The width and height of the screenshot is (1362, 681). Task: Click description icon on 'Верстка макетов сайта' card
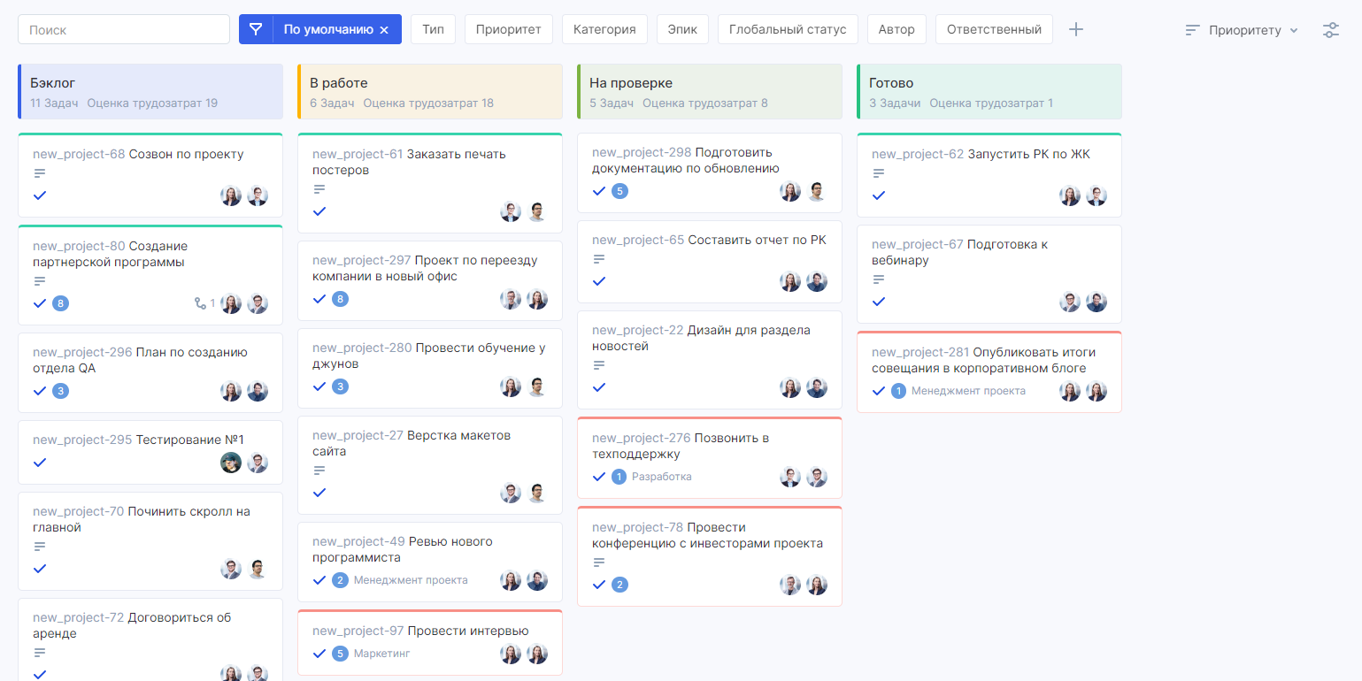click(x=319, y=471)
